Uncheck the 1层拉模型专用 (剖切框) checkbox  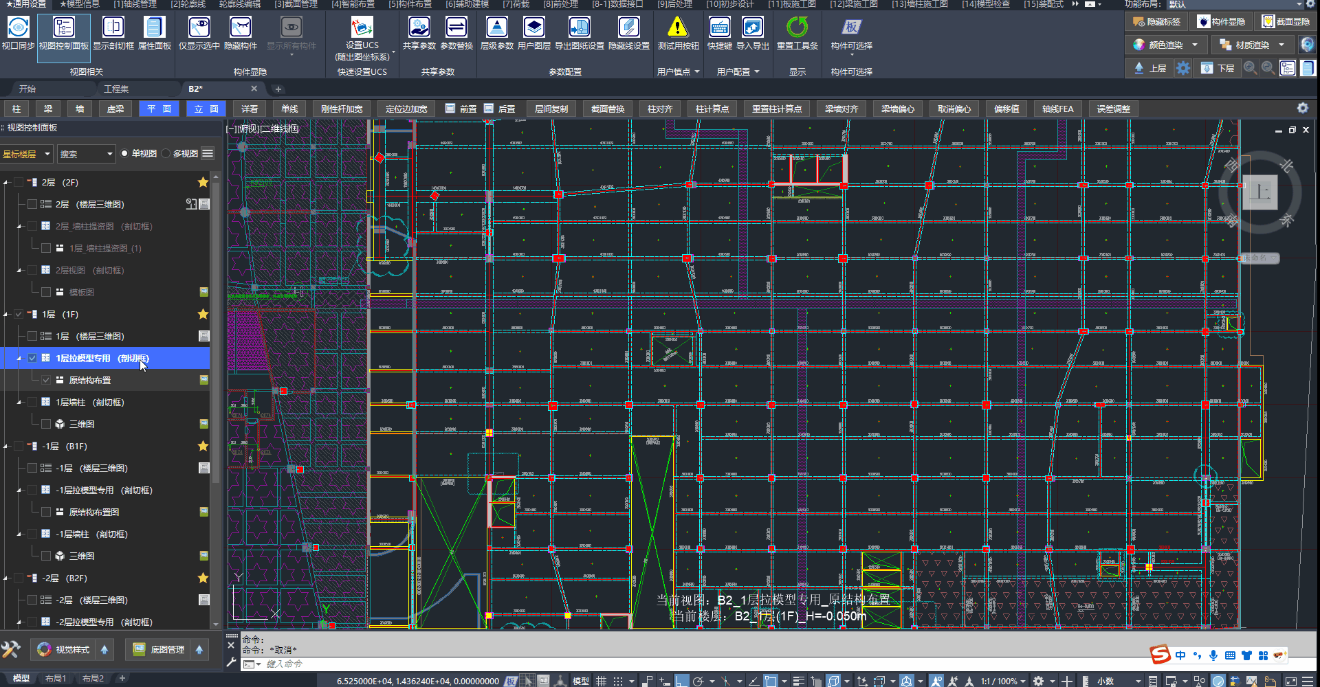[x=32, y=358]
